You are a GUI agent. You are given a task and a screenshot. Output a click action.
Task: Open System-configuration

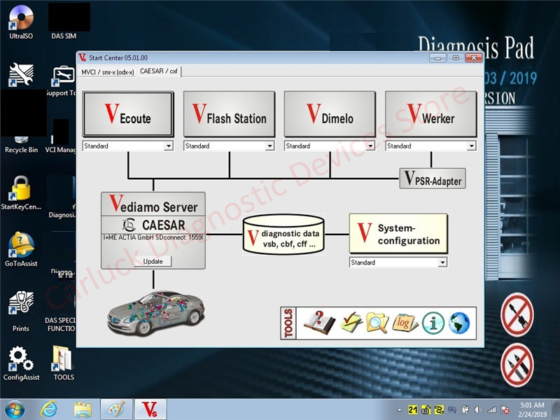point(398,234)
